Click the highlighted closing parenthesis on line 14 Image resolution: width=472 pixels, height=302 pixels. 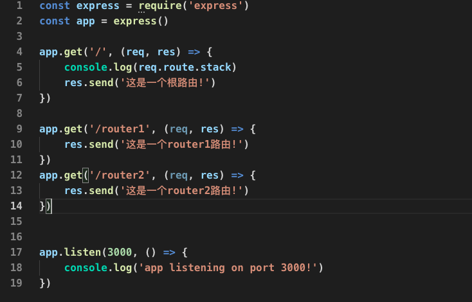[x=48, y=206]
